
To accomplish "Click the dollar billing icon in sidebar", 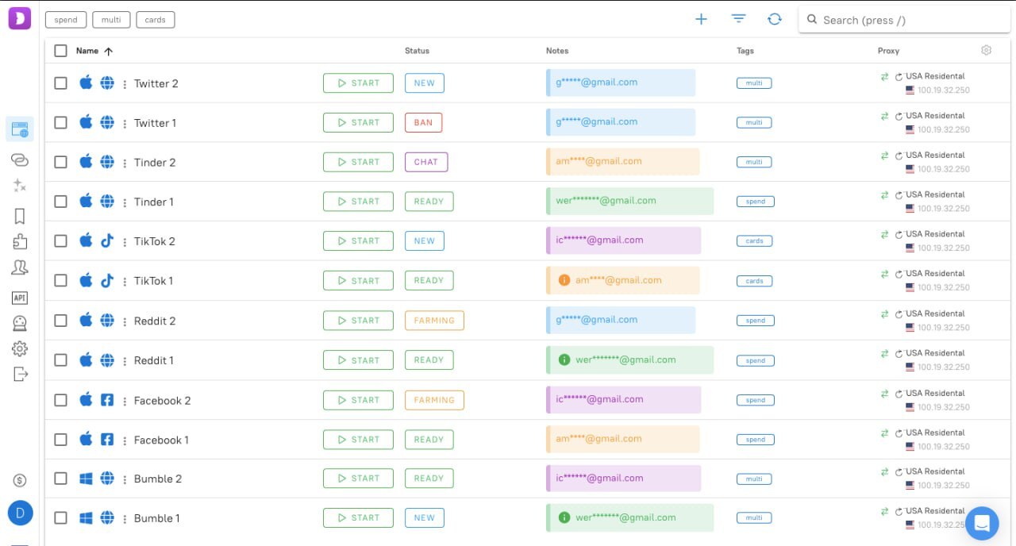I will tap(20, 480).
